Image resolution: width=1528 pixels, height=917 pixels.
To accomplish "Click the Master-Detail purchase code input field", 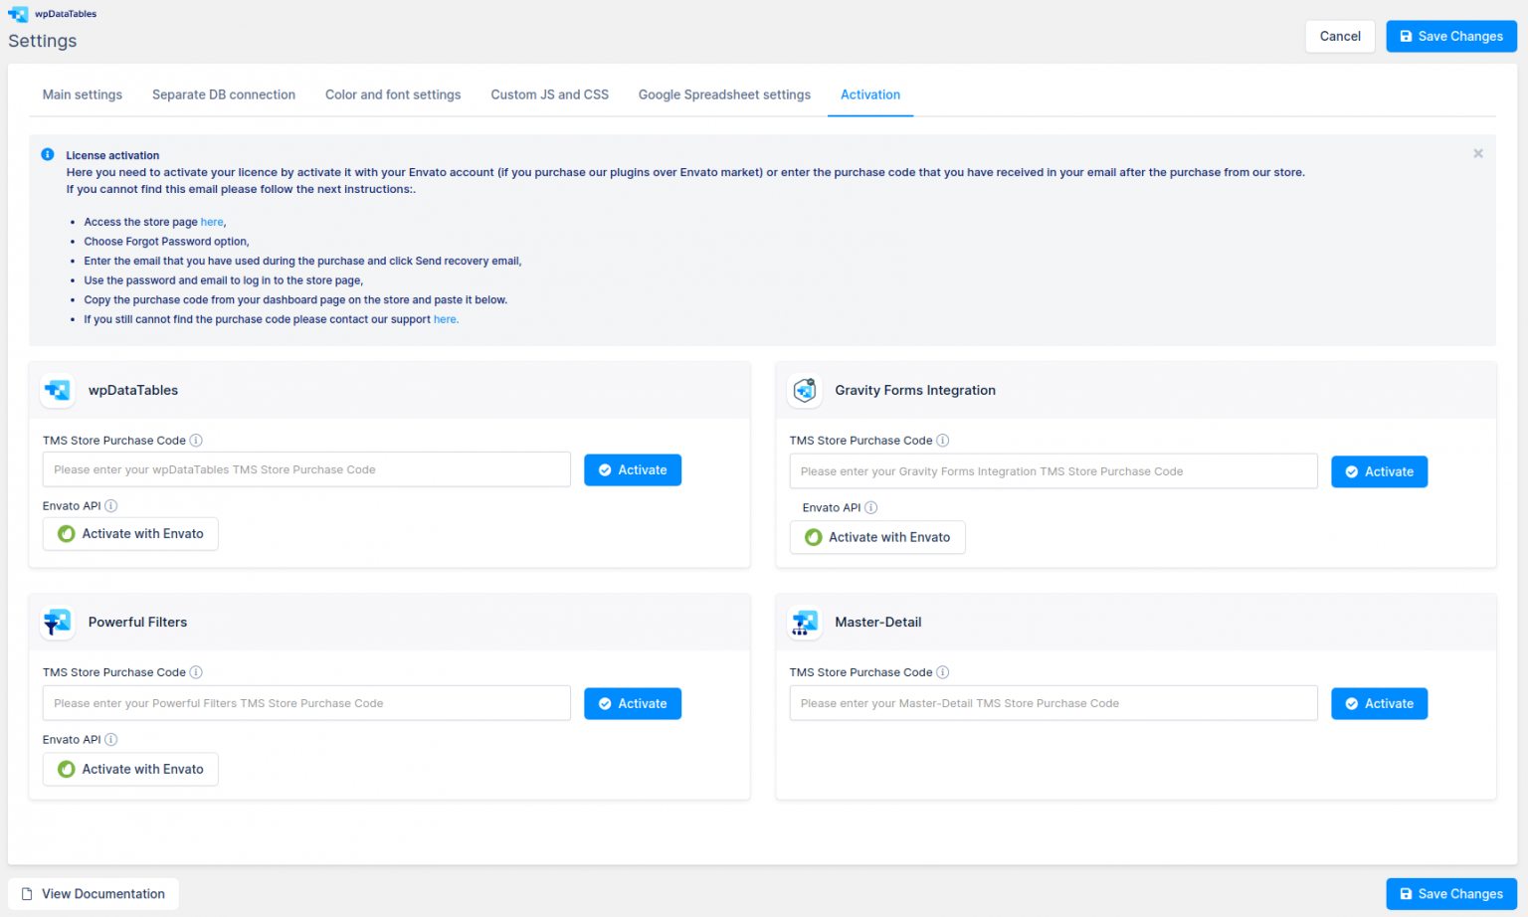I will tap(1053, 703).
